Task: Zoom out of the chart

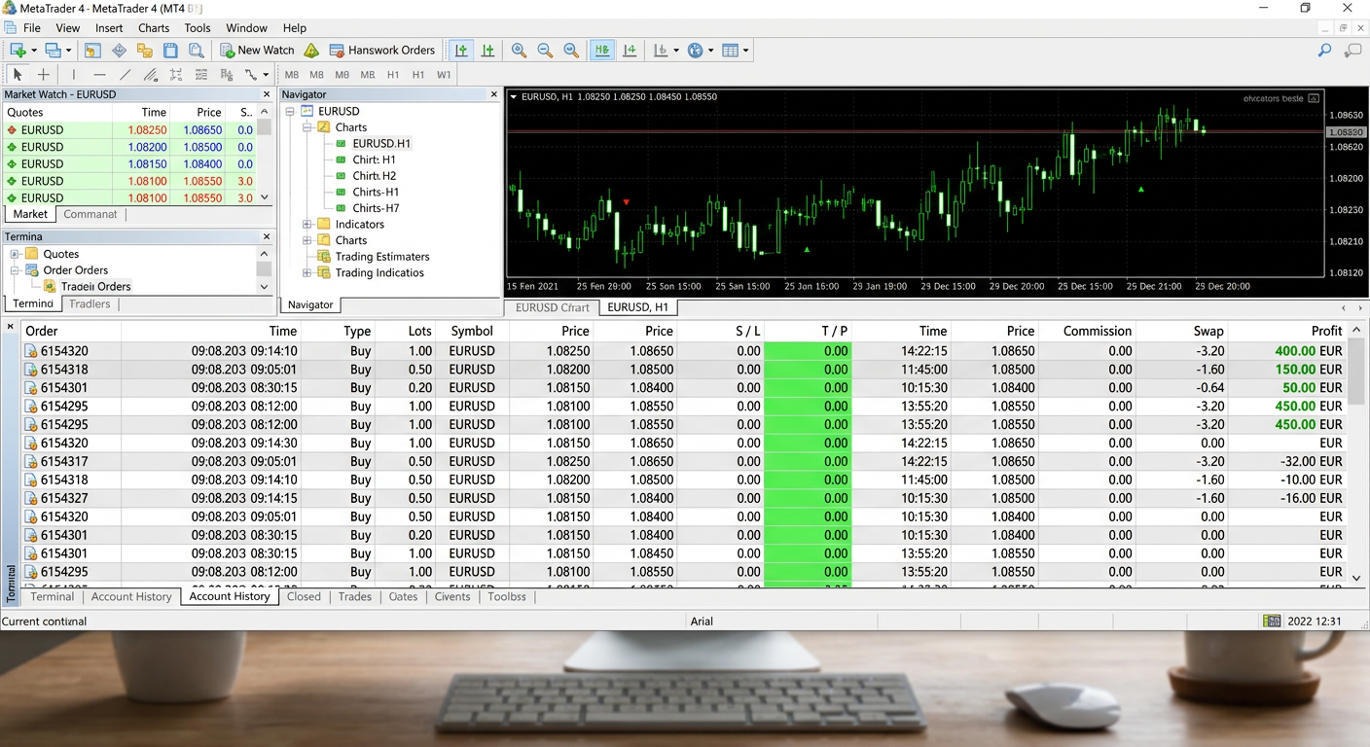Action: (x=545, y=51)
